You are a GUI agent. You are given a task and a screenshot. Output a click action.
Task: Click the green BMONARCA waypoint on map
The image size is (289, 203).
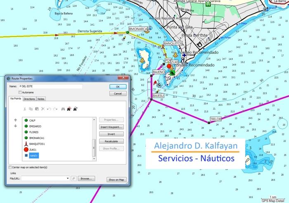tap(128, 33)
